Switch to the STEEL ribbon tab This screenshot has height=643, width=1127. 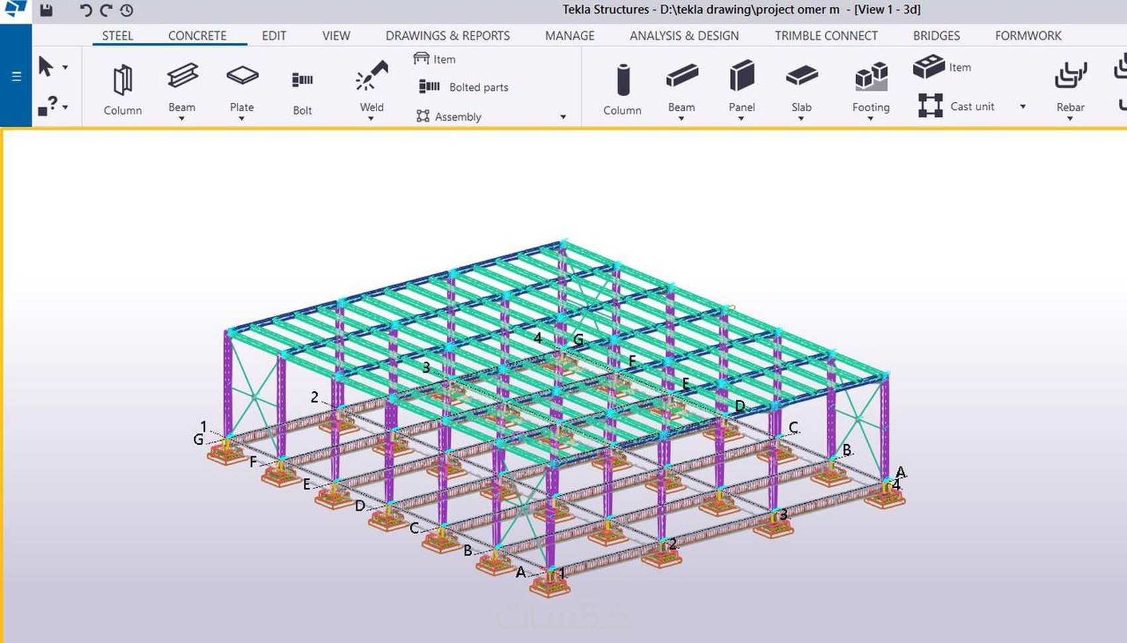click(117, 36)
